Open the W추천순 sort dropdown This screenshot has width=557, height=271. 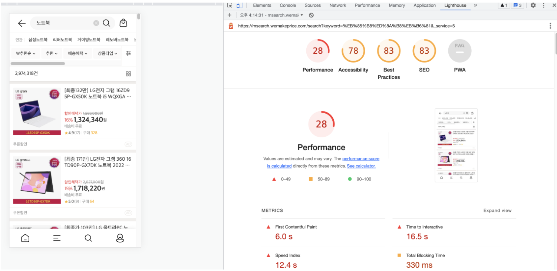26,53
